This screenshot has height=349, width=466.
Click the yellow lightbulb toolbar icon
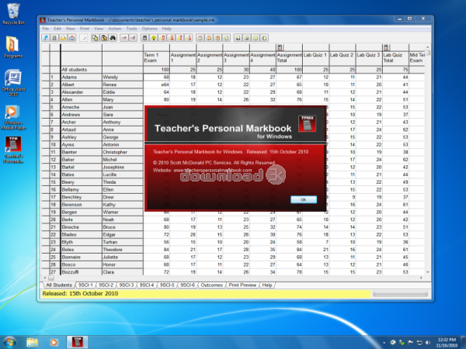pos(154,38)
